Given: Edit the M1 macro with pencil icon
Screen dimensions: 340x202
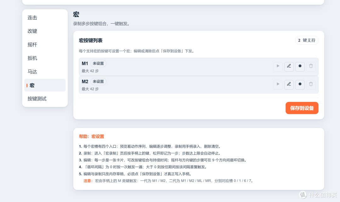Looking at the screenshot, I should [289, 66].
